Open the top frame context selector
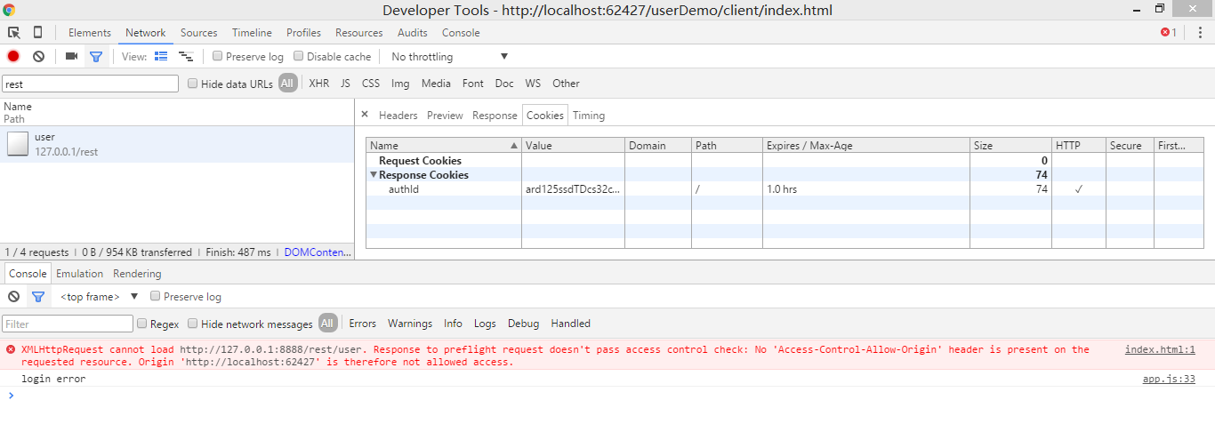1215x440 pixels. click(x=99, y=297)
